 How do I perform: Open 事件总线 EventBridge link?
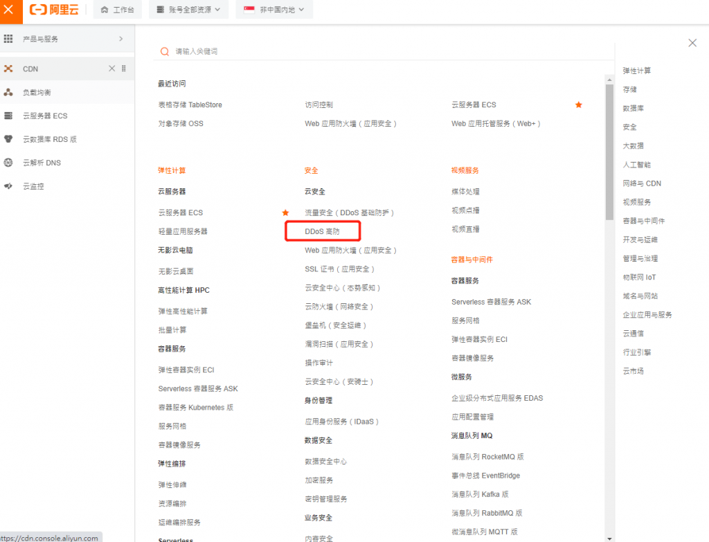pos(485,476)
